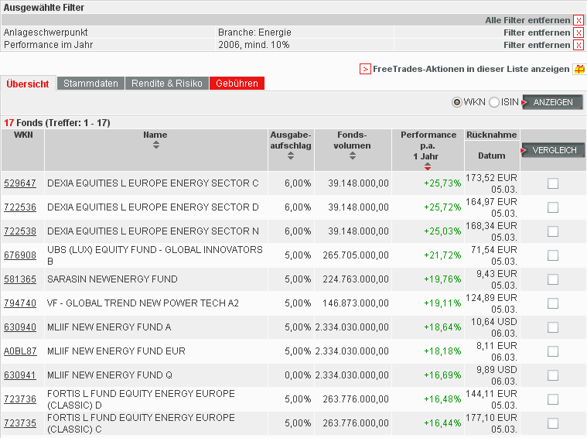Check the box for DEXIA EQUITIES SECTOR C
Screen dimensions: 587x438
pos(552,183)
